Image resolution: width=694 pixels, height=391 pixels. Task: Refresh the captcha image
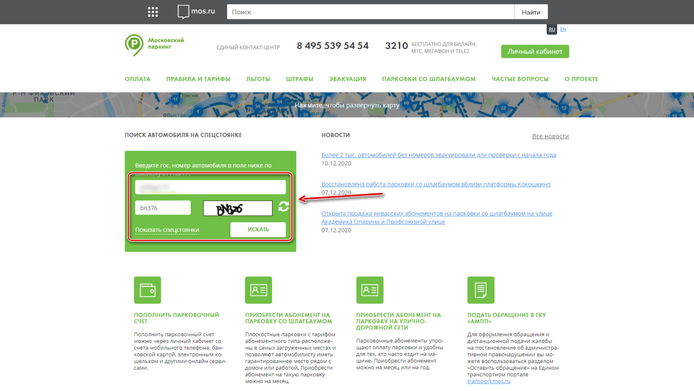pyautogui.click(x=284, y=207)
